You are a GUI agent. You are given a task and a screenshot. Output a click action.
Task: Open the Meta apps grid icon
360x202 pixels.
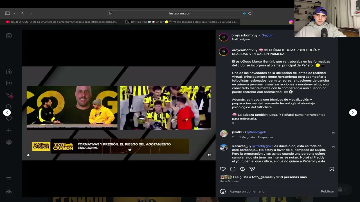[9, 191]
